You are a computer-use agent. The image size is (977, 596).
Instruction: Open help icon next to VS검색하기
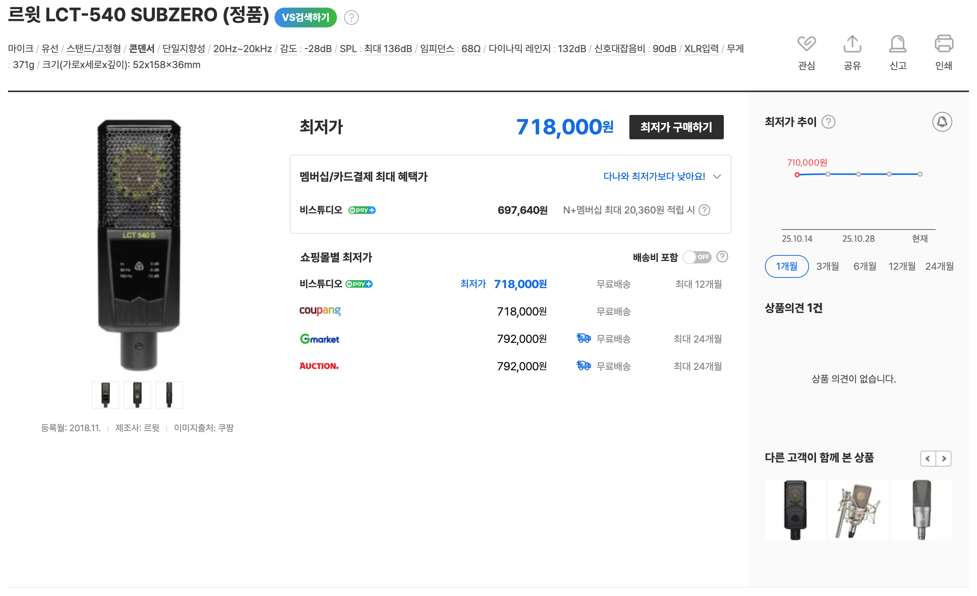point(351,18)
